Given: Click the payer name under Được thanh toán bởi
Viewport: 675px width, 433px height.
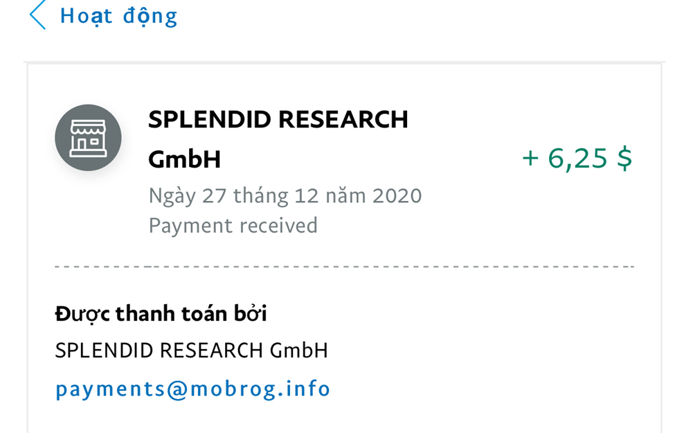Looking at the screenshot, I should click(x=191, y=351).
